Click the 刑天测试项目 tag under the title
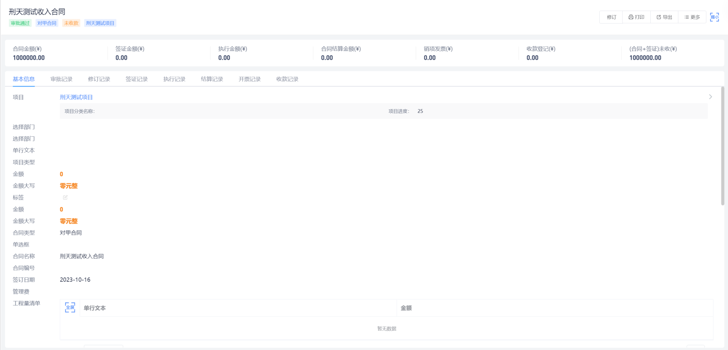The image size is (728, 350). 100,23
